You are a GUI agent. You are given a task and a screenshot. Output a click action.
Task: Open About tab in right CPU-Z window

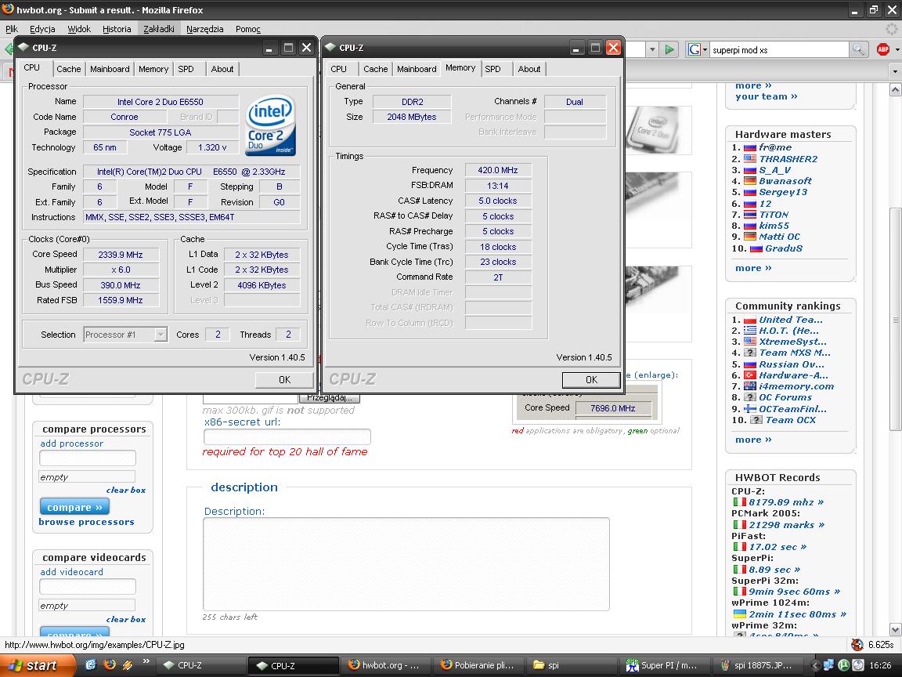point(529,69)
